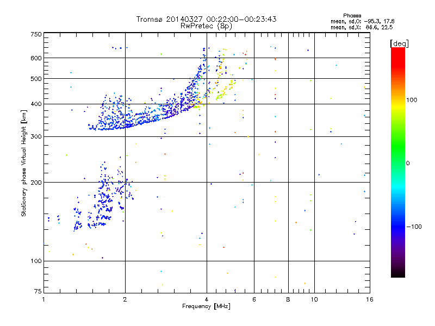435x326 pixels.
Task: Click the y-axis tick label '600'
Action: (36, 58)
